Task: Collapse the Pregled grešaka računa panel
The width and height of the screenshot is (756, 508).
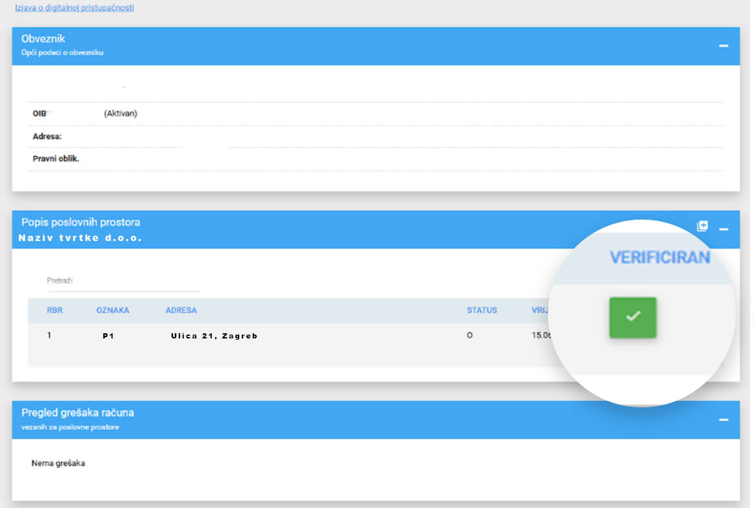Action: [x=723, y=420]
